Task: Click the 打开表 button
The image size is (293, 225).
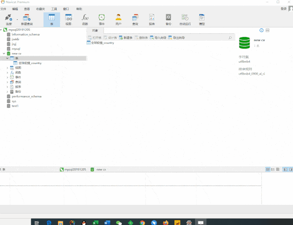Action: [x=95, y=37]
